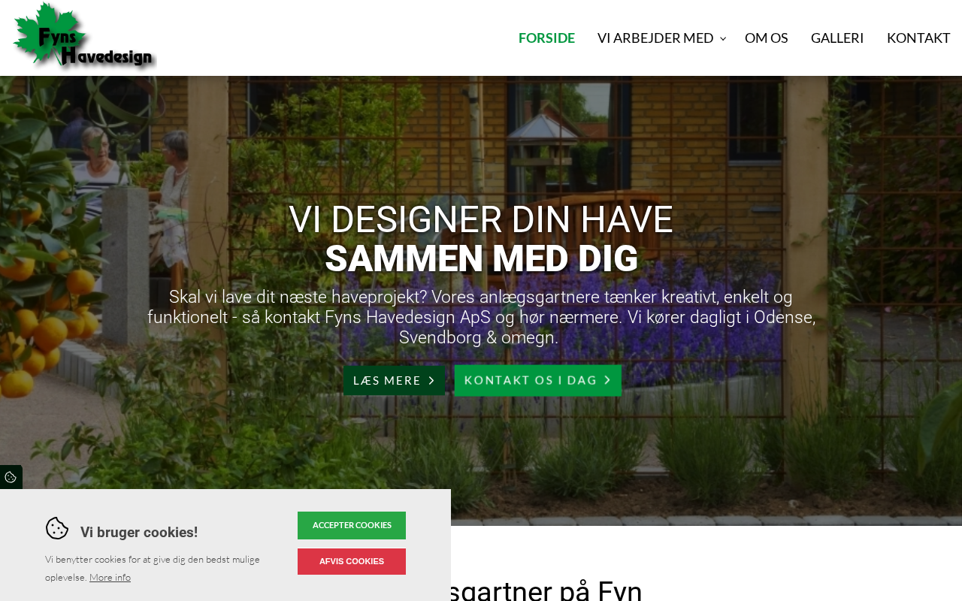Click the arrow on the Kontakt os i dag button
Viewport: 962px width, 601px height.
point(607,380)
